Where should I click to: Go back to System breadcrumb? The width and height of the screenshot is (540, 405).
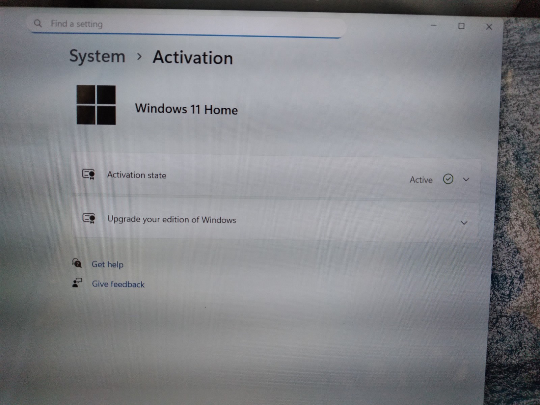[97, 56]
